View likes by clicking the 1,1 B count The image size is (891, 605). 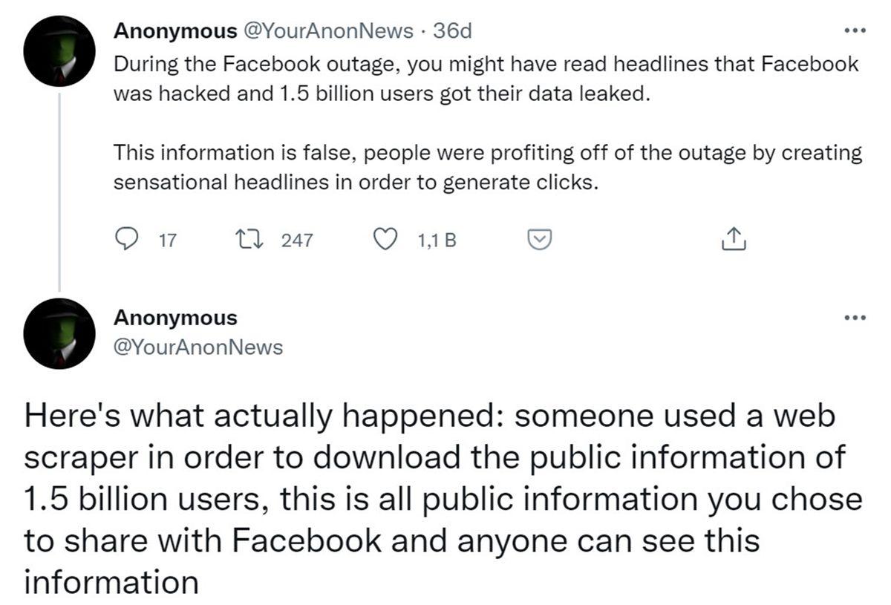pyautogui.click(x=435, y=239)
